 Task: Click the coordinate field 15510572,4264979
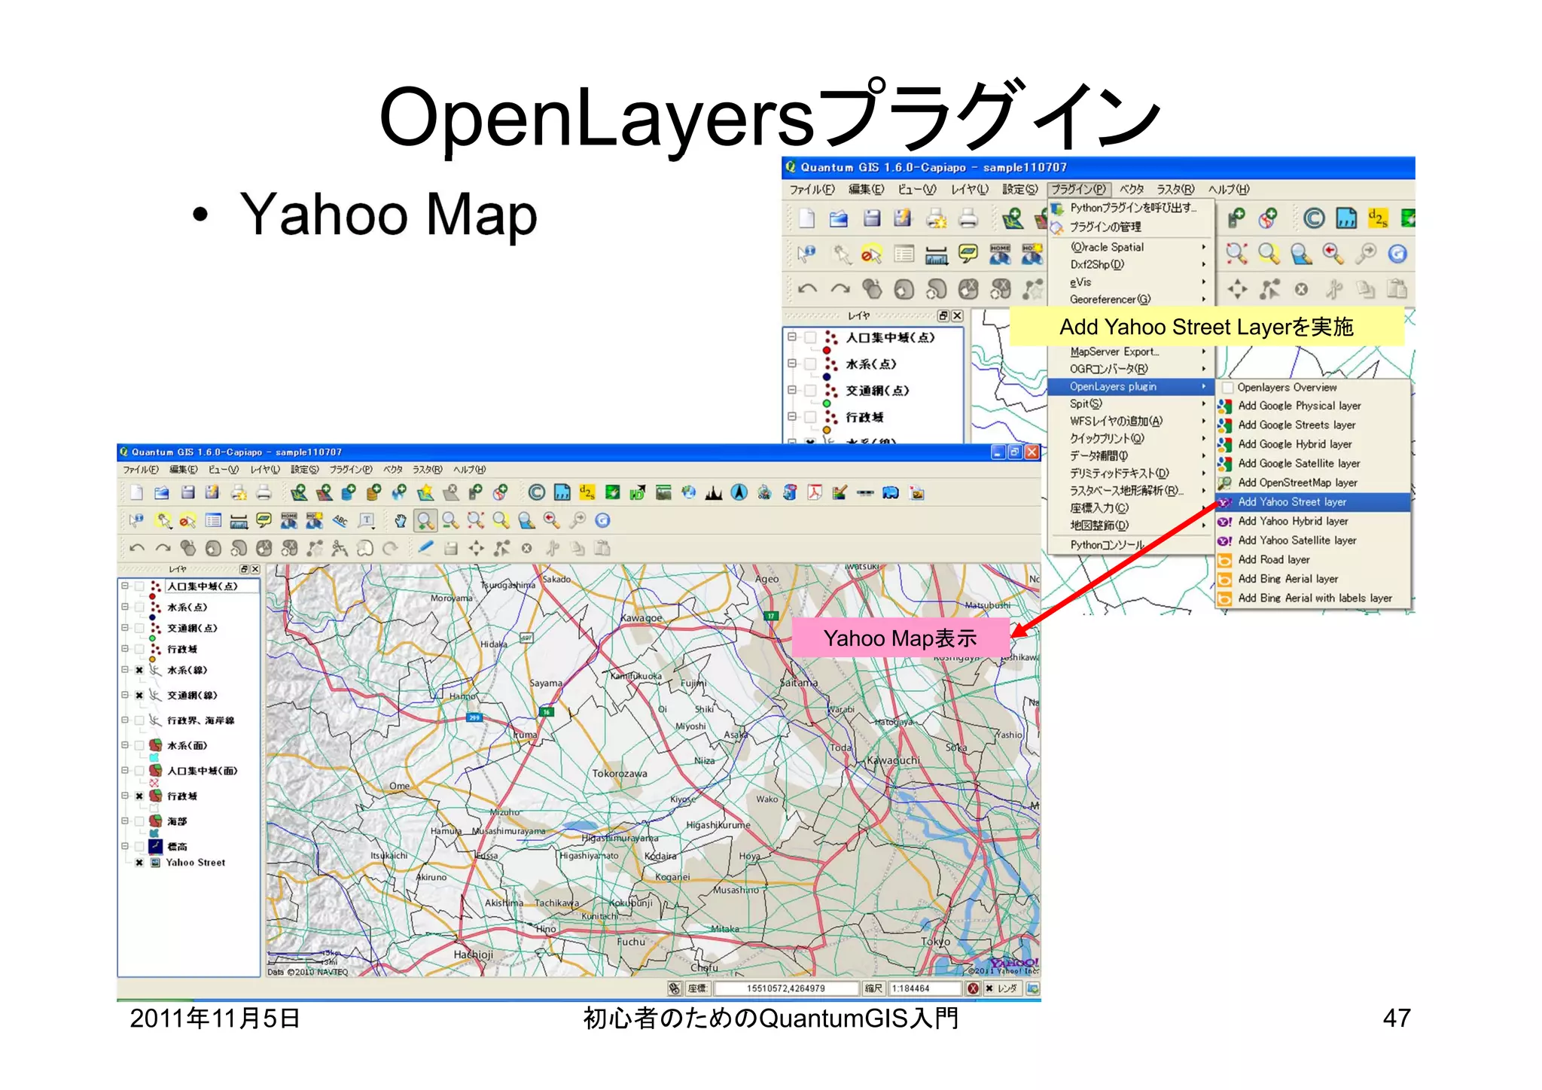786,988
